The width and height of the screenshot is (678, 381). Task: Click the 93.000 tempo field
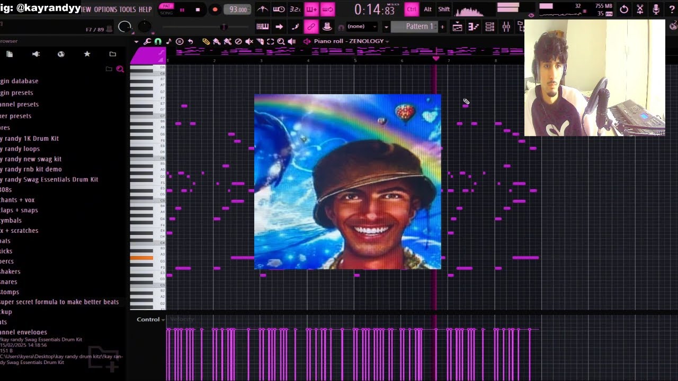click(x=237, y=10)
